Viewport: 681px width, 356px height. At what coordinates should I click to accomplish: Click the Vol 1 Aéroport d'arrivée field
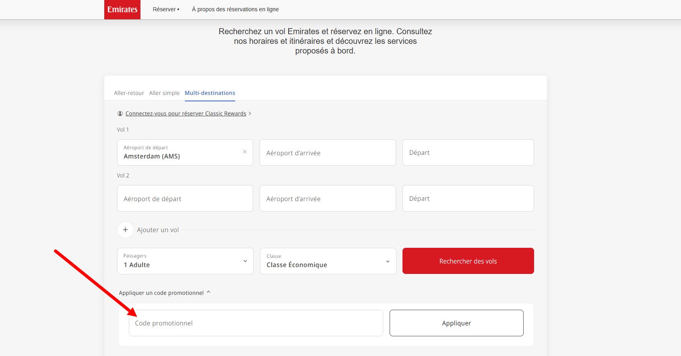pyautogui.click(x=328, y=152)
